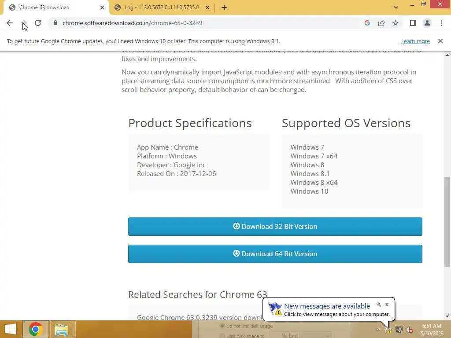Screen dimensions: 451x338
Task: Close the Chrome 63 download tab
Action: pyautogui.click(x=102, y=7)
